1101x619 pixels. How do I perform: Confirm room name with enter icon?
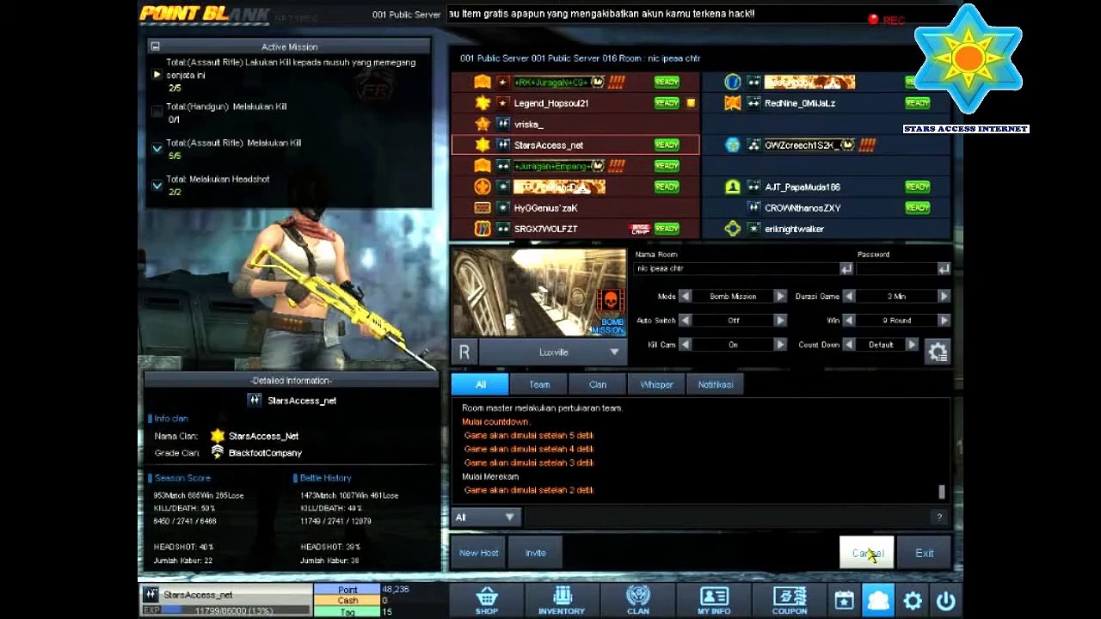tap(846, 269)
